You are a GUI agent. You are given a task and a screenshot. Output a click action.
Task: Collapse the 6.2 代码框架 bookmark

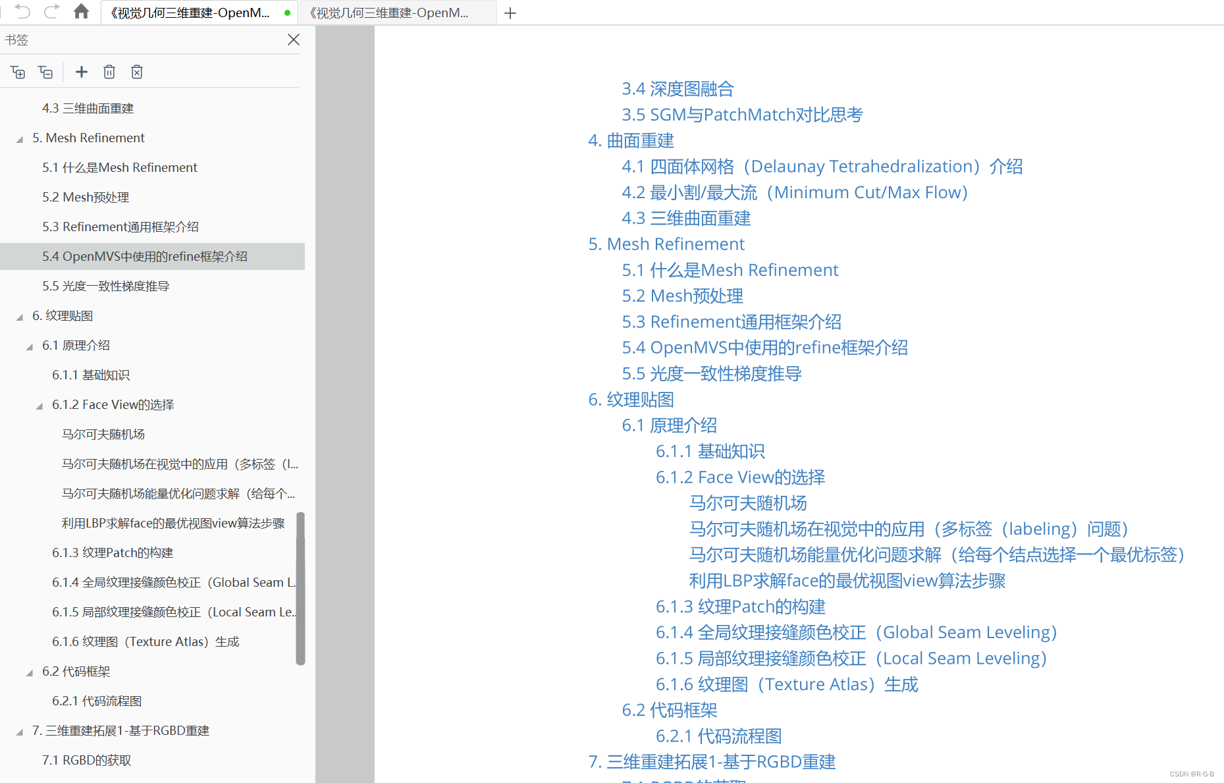click(30, 672)
